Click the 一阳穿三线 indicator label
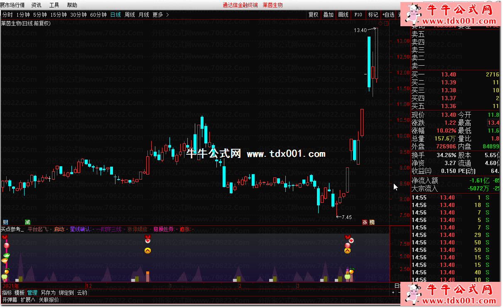The width and height of the screenshot is (503, 308). point(109,229)
